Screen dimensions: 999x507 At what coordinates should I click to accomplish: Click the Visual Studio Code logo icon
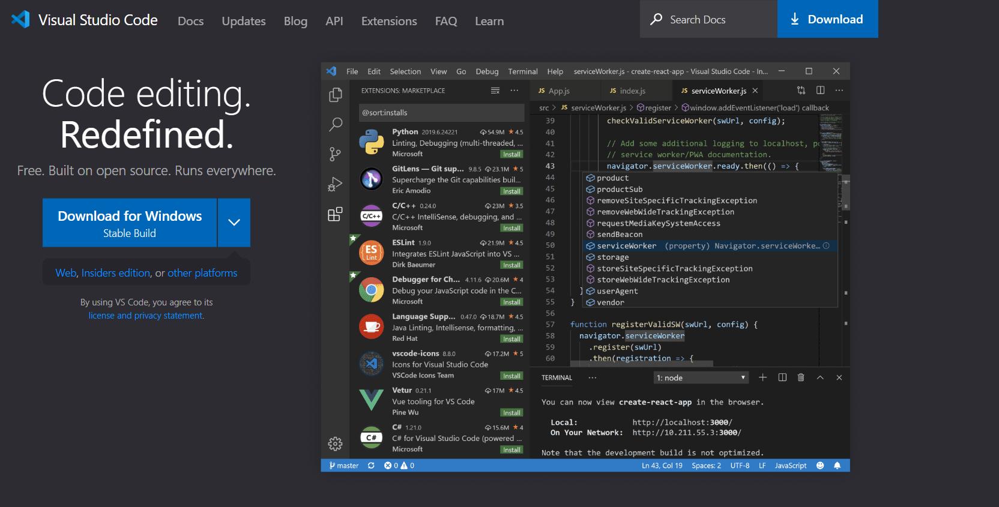[20, 19]
